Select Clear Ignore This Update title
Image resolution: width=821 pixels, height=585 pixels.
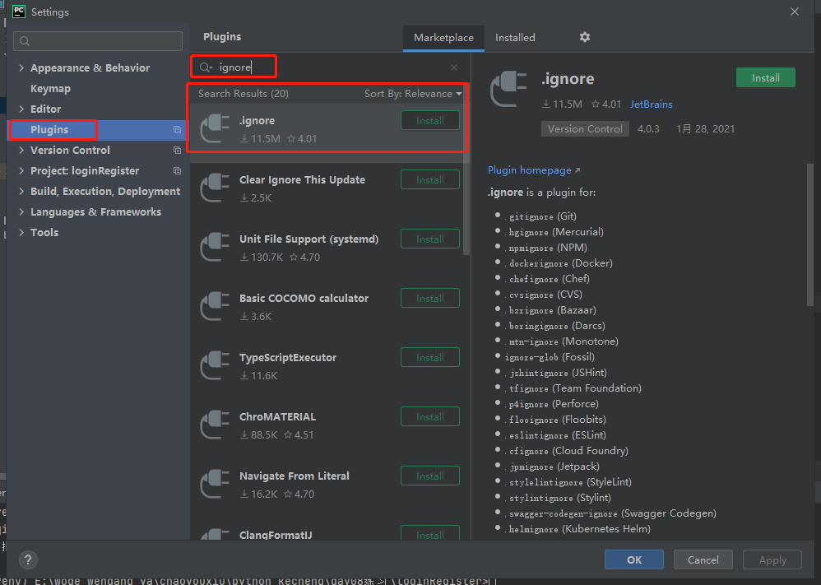[x=302, y=180]
